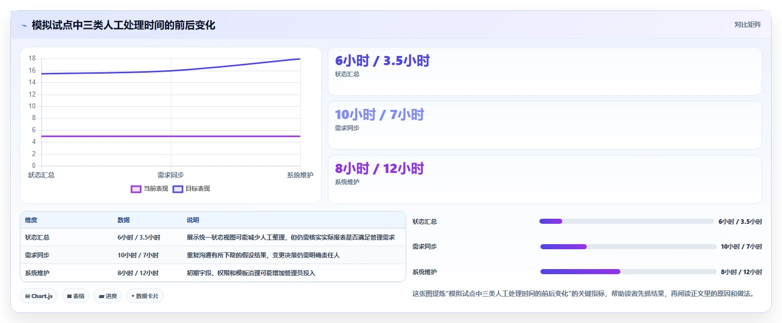This screenshot has width=782, height=323.
Task: Click the 需求同步 label beside the progress bar
Action: click(x=425, y=247)
